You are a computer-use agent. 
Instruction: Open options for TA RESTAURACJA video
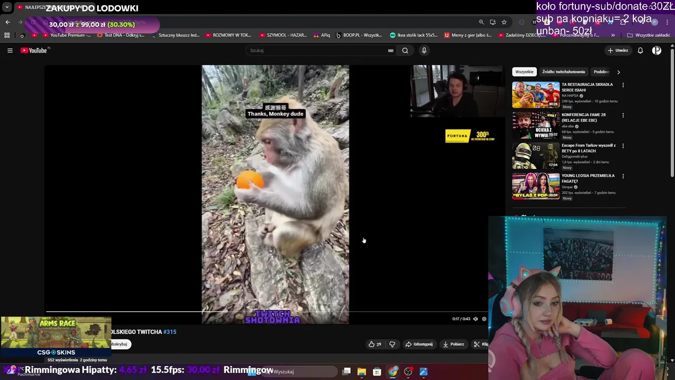(x=623, y=85)
